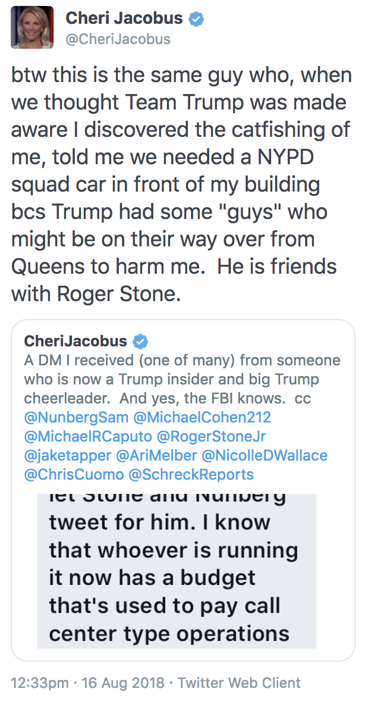Open the @MichaelCohen212 mention
365x701 pixels.
click(x=202, y=418)
